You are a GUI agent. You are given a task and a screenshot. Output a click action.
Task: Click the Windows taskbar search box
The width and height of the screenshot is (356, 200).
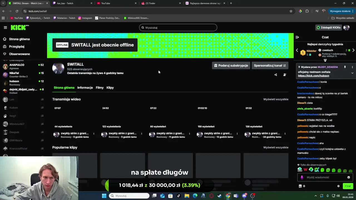130,196
